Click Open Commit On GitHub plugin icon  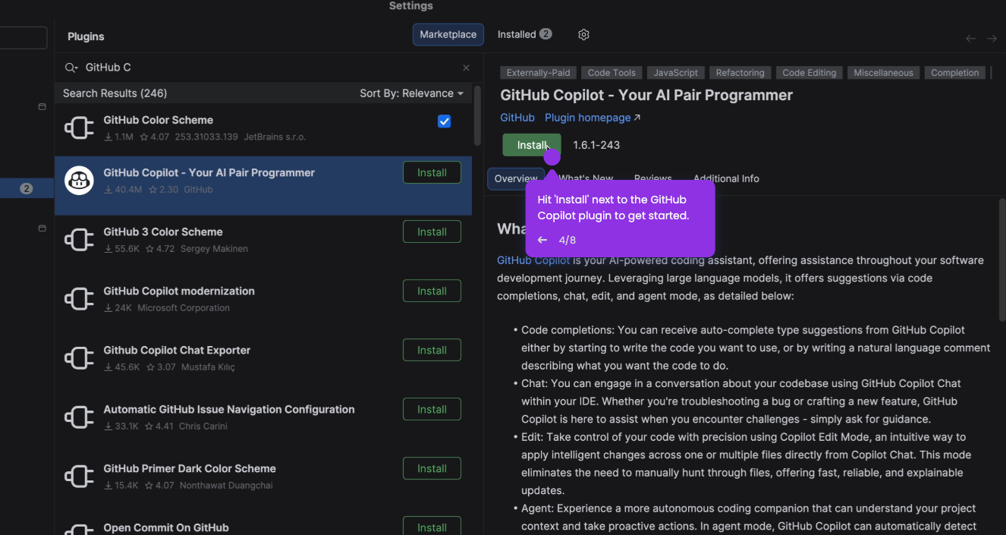(79, 529)
